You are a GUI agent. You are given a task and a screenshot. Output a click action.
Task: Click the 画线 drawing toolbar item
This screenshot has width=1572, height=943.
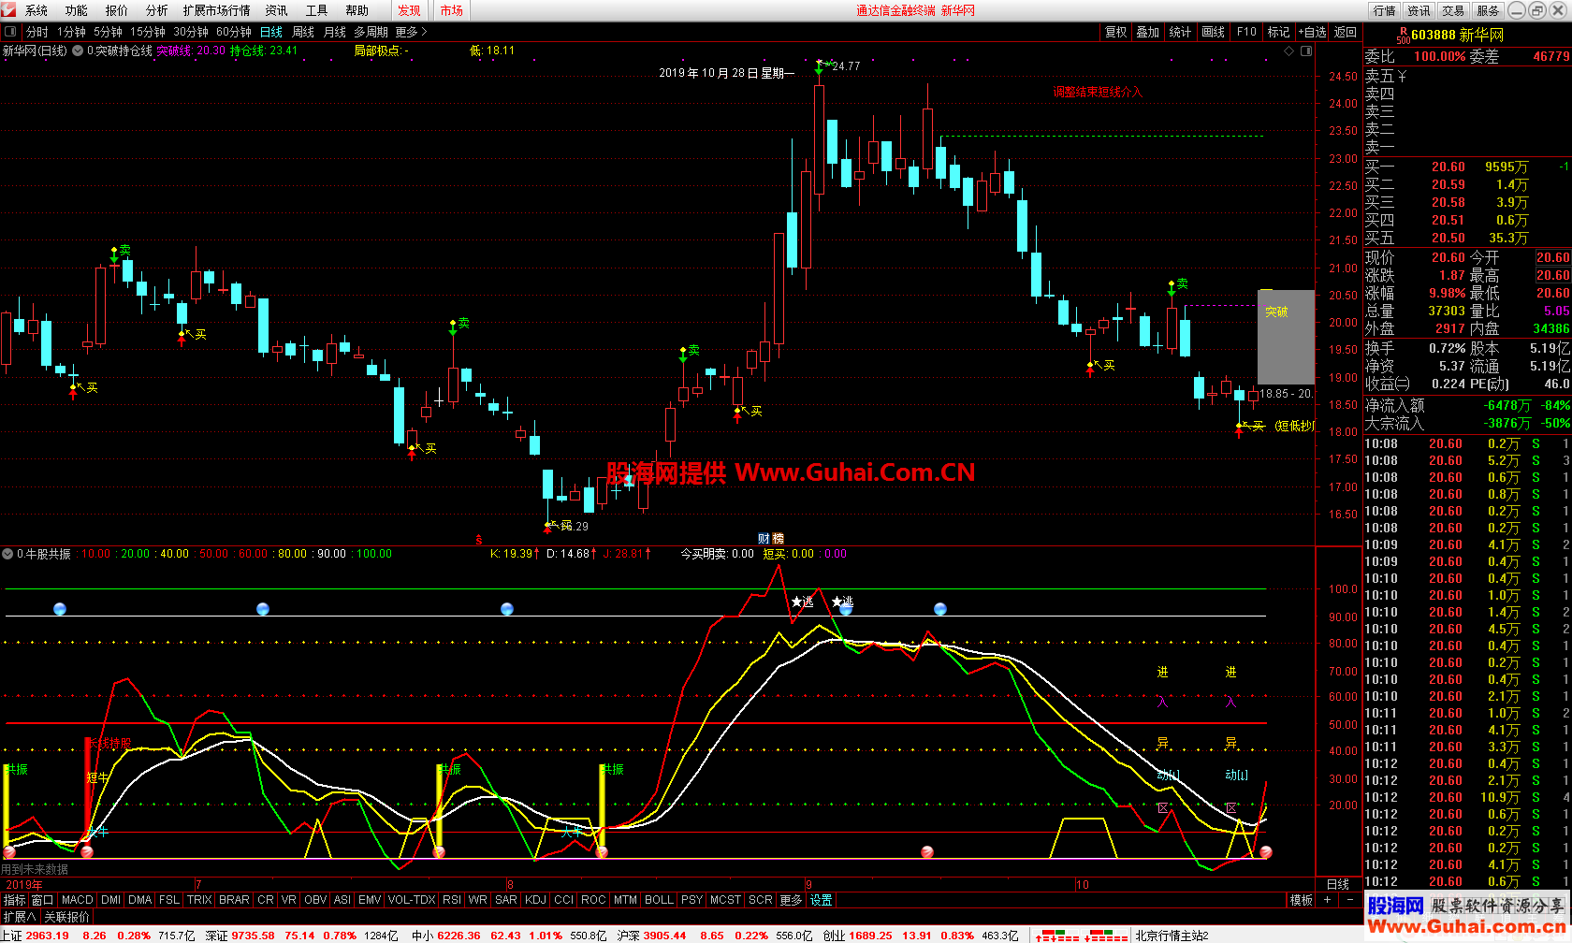[x=1214, y=32]
